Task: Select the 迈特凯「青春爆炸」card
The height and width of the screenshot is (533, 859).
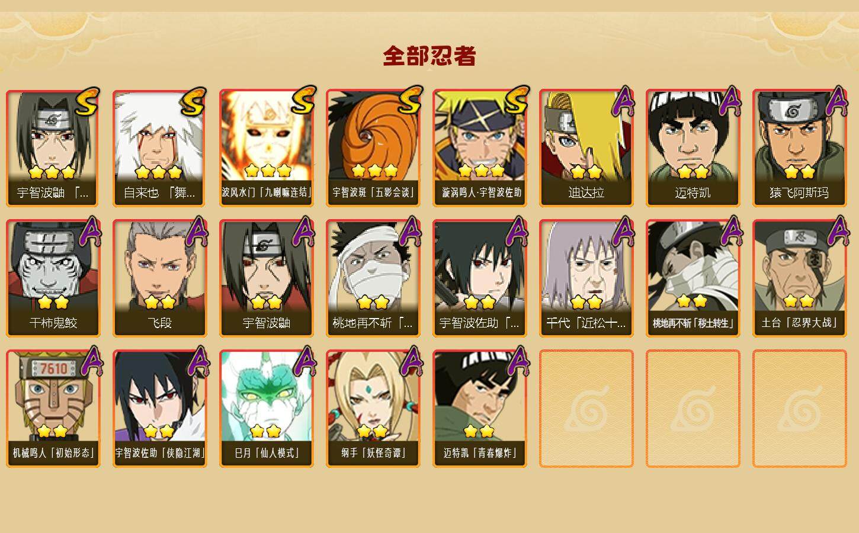Action: pyautogui.click(x=479, y=409)
